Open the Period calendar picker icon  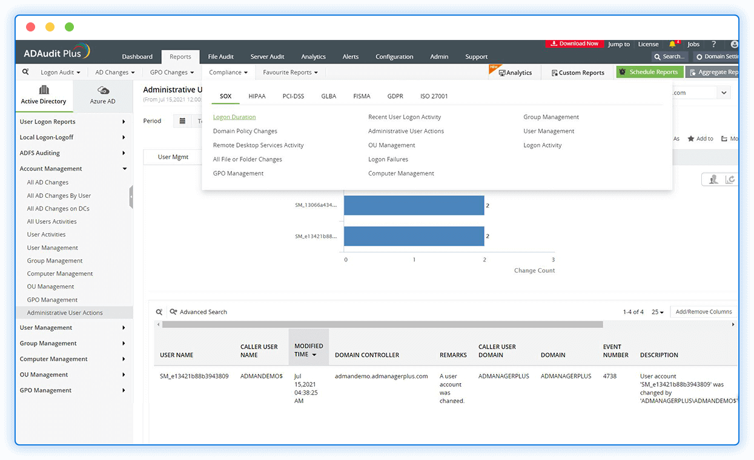click(183, 121)
